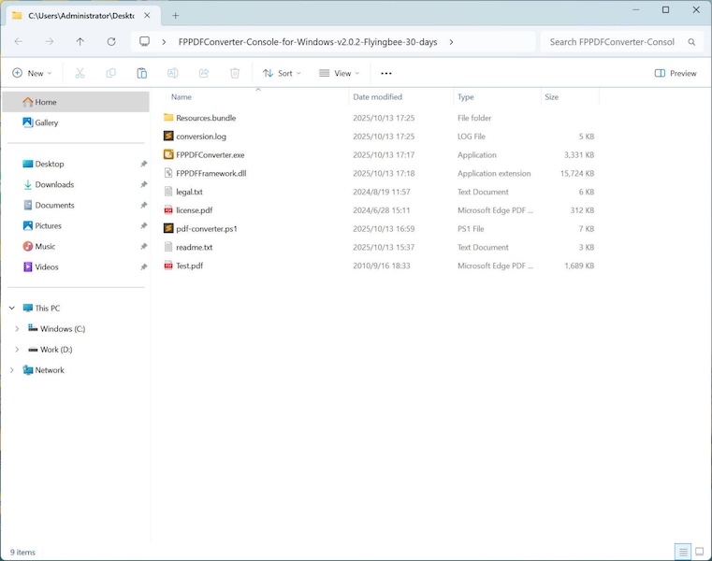Add a new tab with plus button
The width and height of the screenshot is (712, 561).
pos(175,15)
